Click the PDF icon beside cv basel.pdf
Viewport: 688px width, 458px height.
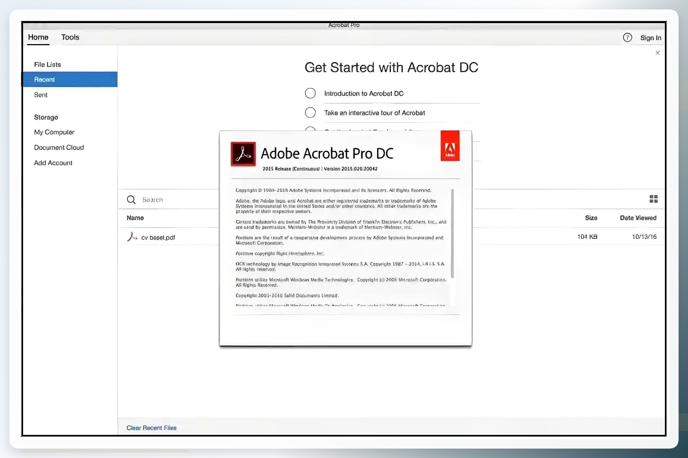(132, 237)
